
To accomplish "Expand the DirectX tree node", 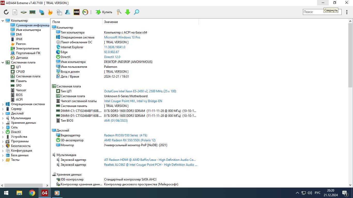I will (3, 132).
